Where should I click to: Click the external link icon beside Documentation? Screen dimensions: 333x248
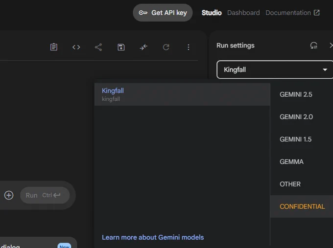(x=317, y=13)
